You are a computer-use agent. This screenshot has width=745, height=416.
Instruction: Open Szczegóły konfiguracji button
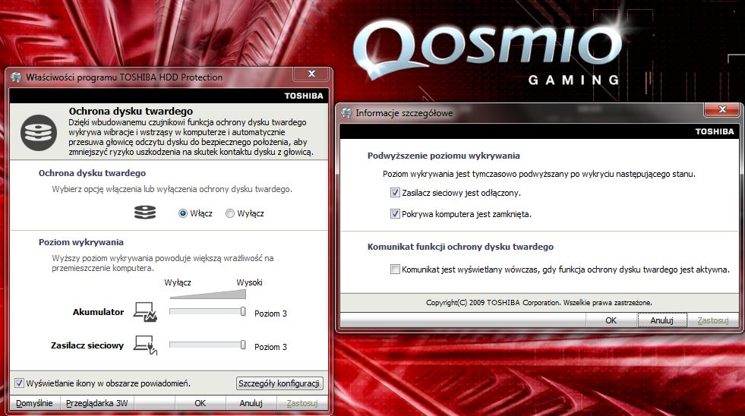pos(279,383)
